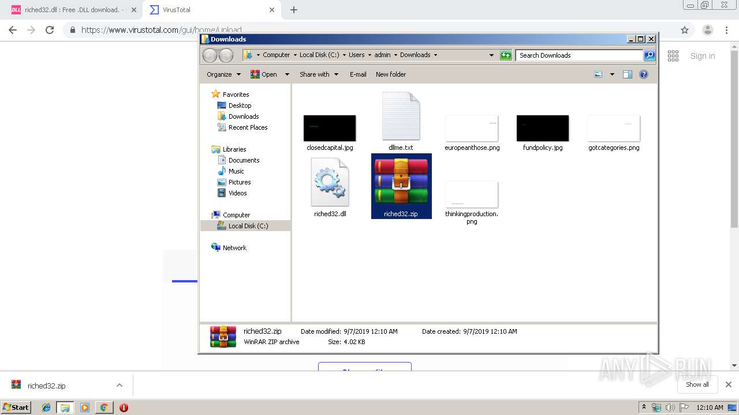The image size is (739, 415).
Task: Click the refresh button next to address bar
Action: point(506,55)
